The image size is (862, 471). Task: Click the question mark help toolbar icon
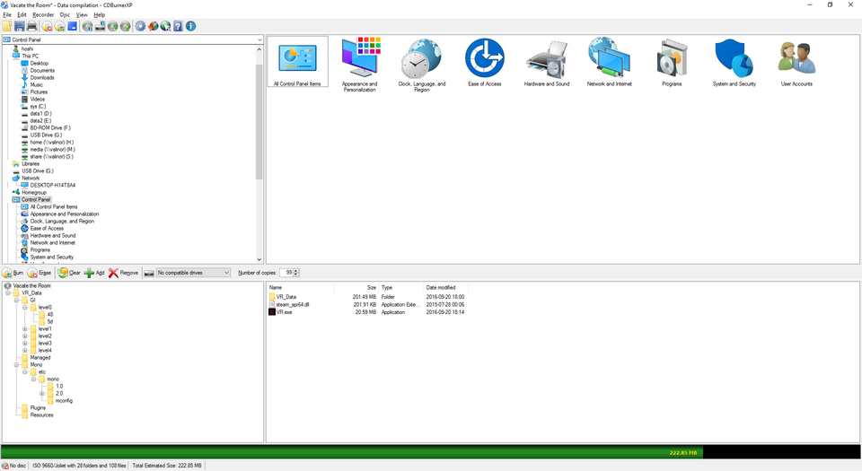[x=178, y=26]
